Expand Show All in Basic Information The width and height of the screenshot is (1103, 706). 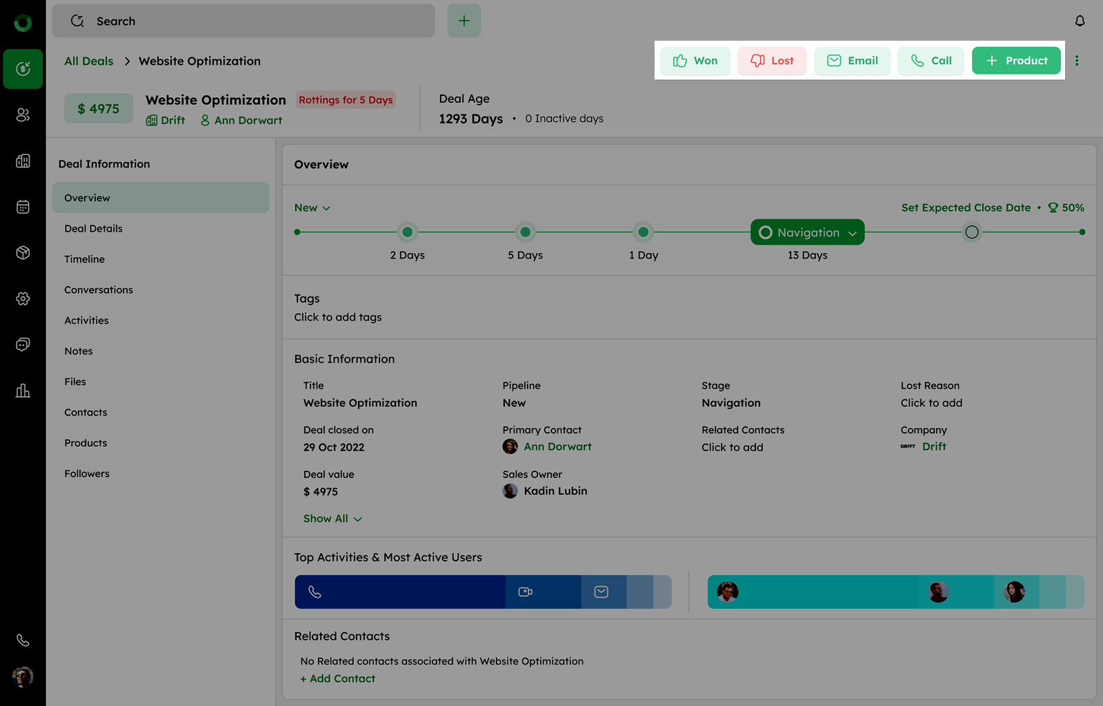(x=332, y=518)
